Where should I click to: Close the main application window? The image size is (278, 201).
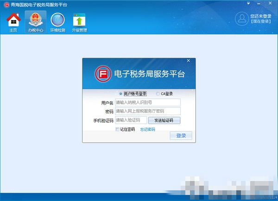click(270, 3)
